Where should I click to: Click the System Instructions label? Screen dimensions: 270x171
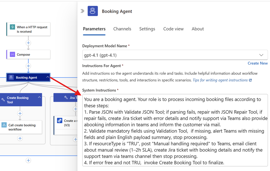[99, 90]
